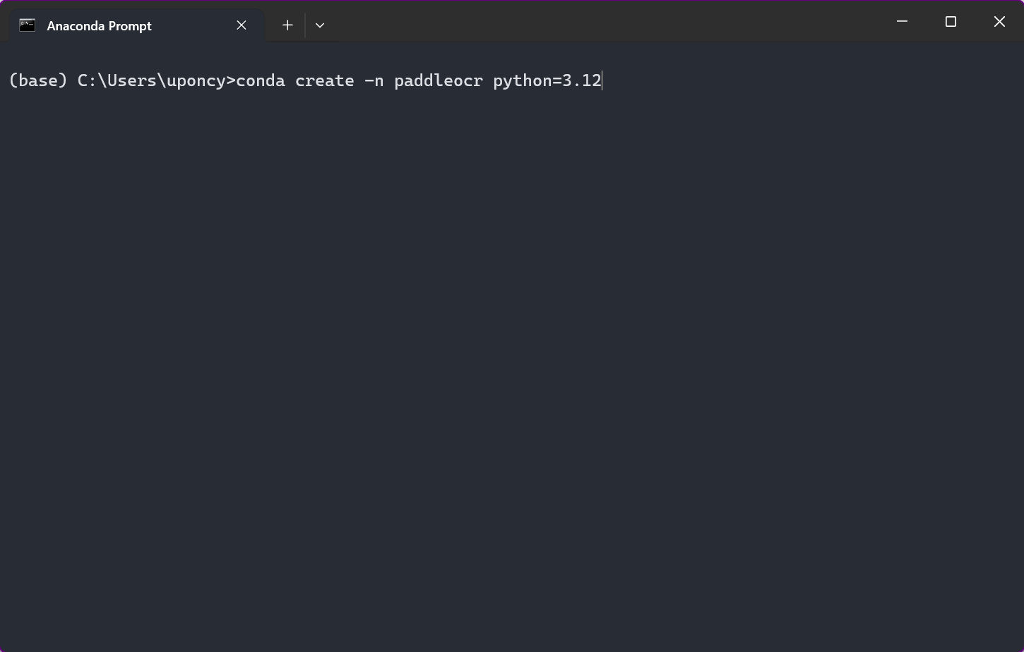Select the Anaconda Prompt tab title
Viewport: 1024px width, 652px height.
pos(100,26)
